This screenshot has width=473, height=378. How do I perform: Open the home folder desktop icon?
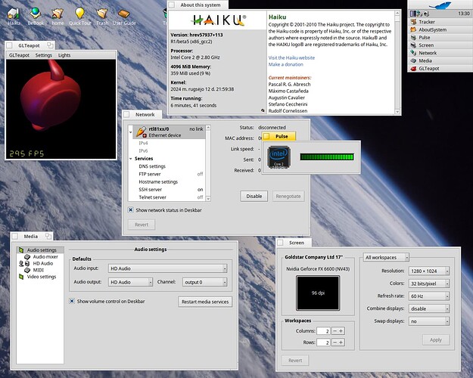click(x=58, y=14)
